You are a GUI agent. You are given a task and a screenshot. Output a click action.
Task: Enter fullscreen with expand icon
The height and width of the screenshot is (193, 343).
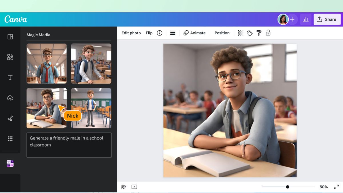(336, 187)
